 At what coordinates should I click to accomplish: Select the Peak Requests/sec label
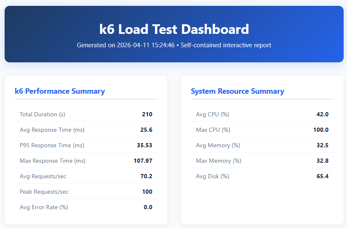(x=44, y=192)
